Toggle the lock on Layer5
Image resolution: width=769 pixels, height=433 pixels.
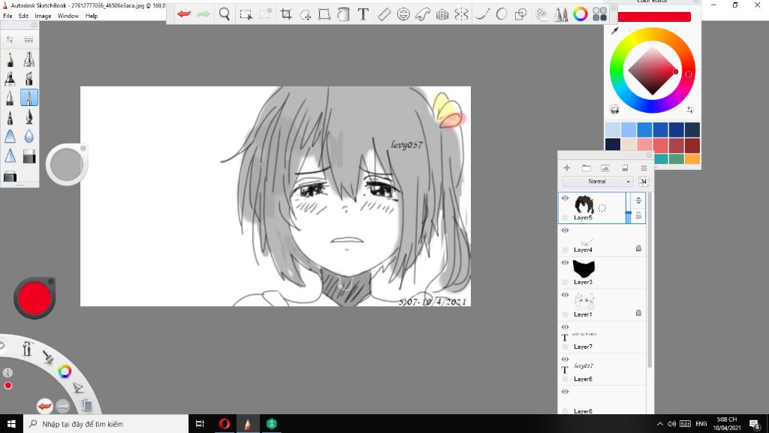638,216
